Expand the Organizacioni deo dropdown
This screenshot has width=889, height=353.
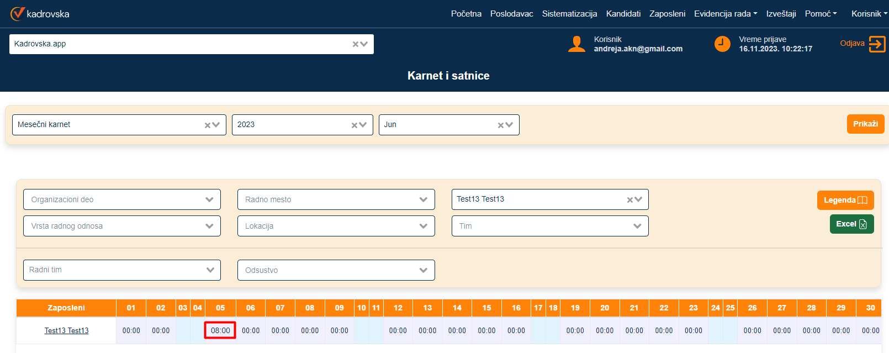[209, 199]
